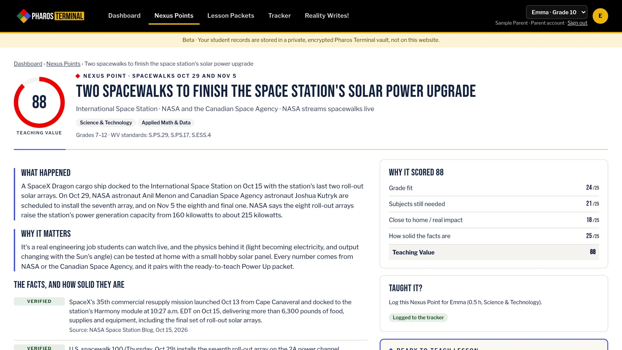Screen dimensions: 622x350
Task: Click 'The Facts, and How Solid They Are' heading
Action: click(x=69, y=285)
